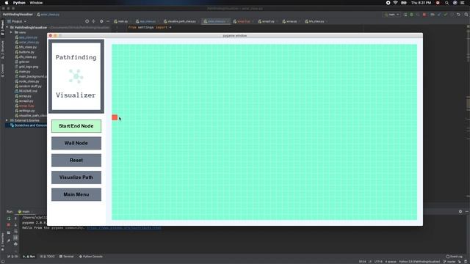Click the git branch master in status bar
Viewport: 470px width, 264px height.
[449, 262]
